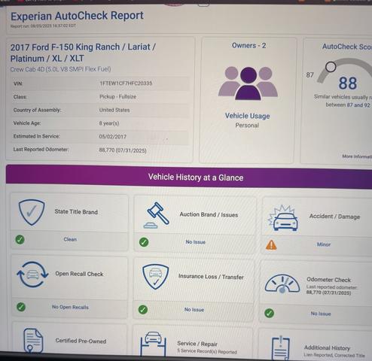This screenshot has width=372, height=361.
Task: Click the purple Owners people icon
Action: [x=248, y=83]
